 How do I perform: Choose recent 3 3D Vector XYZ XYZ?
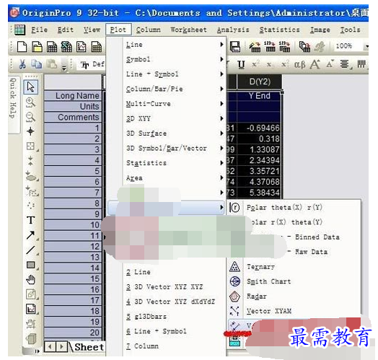click(167, 287)
